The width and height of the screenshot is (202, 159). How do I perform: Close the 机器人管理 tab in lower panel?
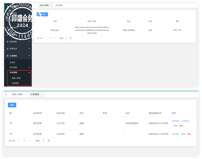26,94
